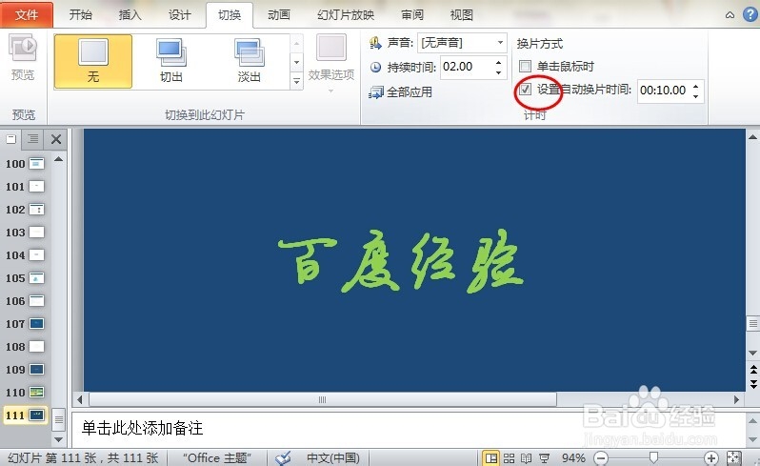
Task: Expand the transition gallery More arrow
Action: click(x=297, y=81)
